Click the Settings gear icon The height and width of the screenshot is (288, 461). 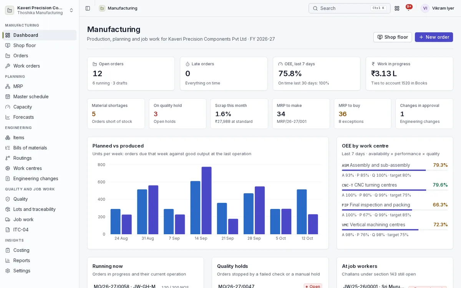[x=8, y=271]
